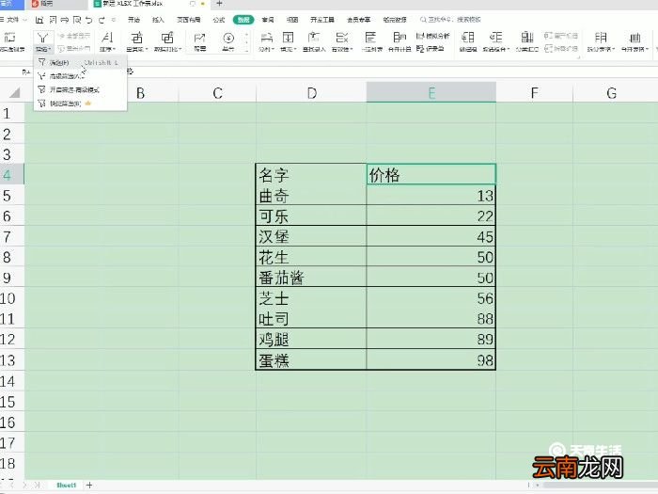The image size is (658, 494).
Task: Open the Sort dropdown arrow under 排序
Action: click(x=114, y=50)
